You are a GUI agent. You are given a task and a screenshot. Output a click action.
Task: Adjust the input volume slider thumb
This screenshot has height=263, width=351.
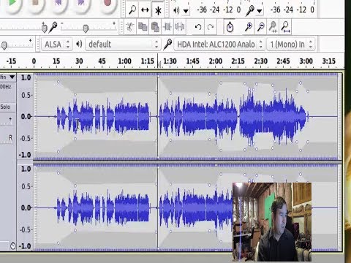point(86,28)
